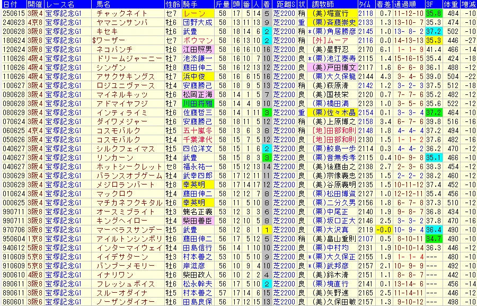477x306 pixels.
Task: Open horse name ヤマニンサンバ
Action: coord(122,22)
